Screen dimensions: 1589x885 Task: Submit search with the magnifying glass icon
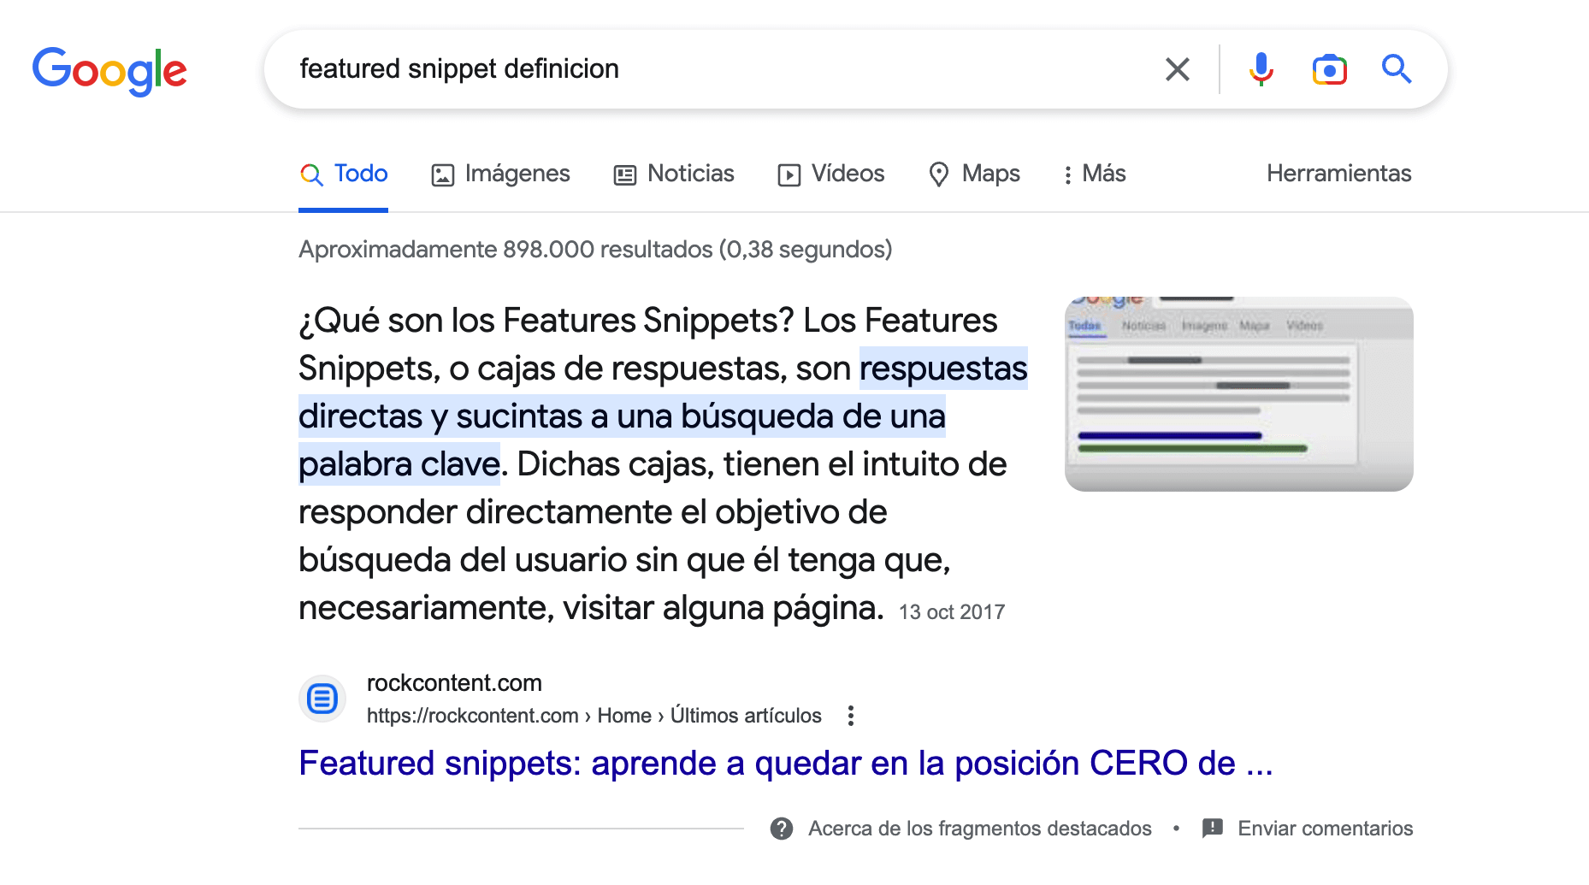[1396, 69]
